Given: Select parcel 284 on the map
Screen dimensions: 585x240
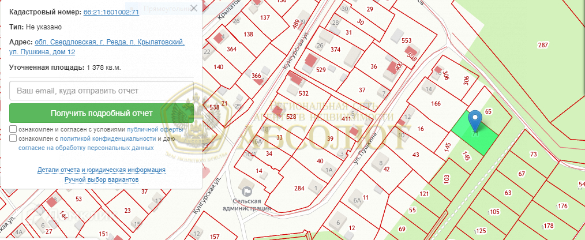Looking at the screenshot, I should 299,188.
